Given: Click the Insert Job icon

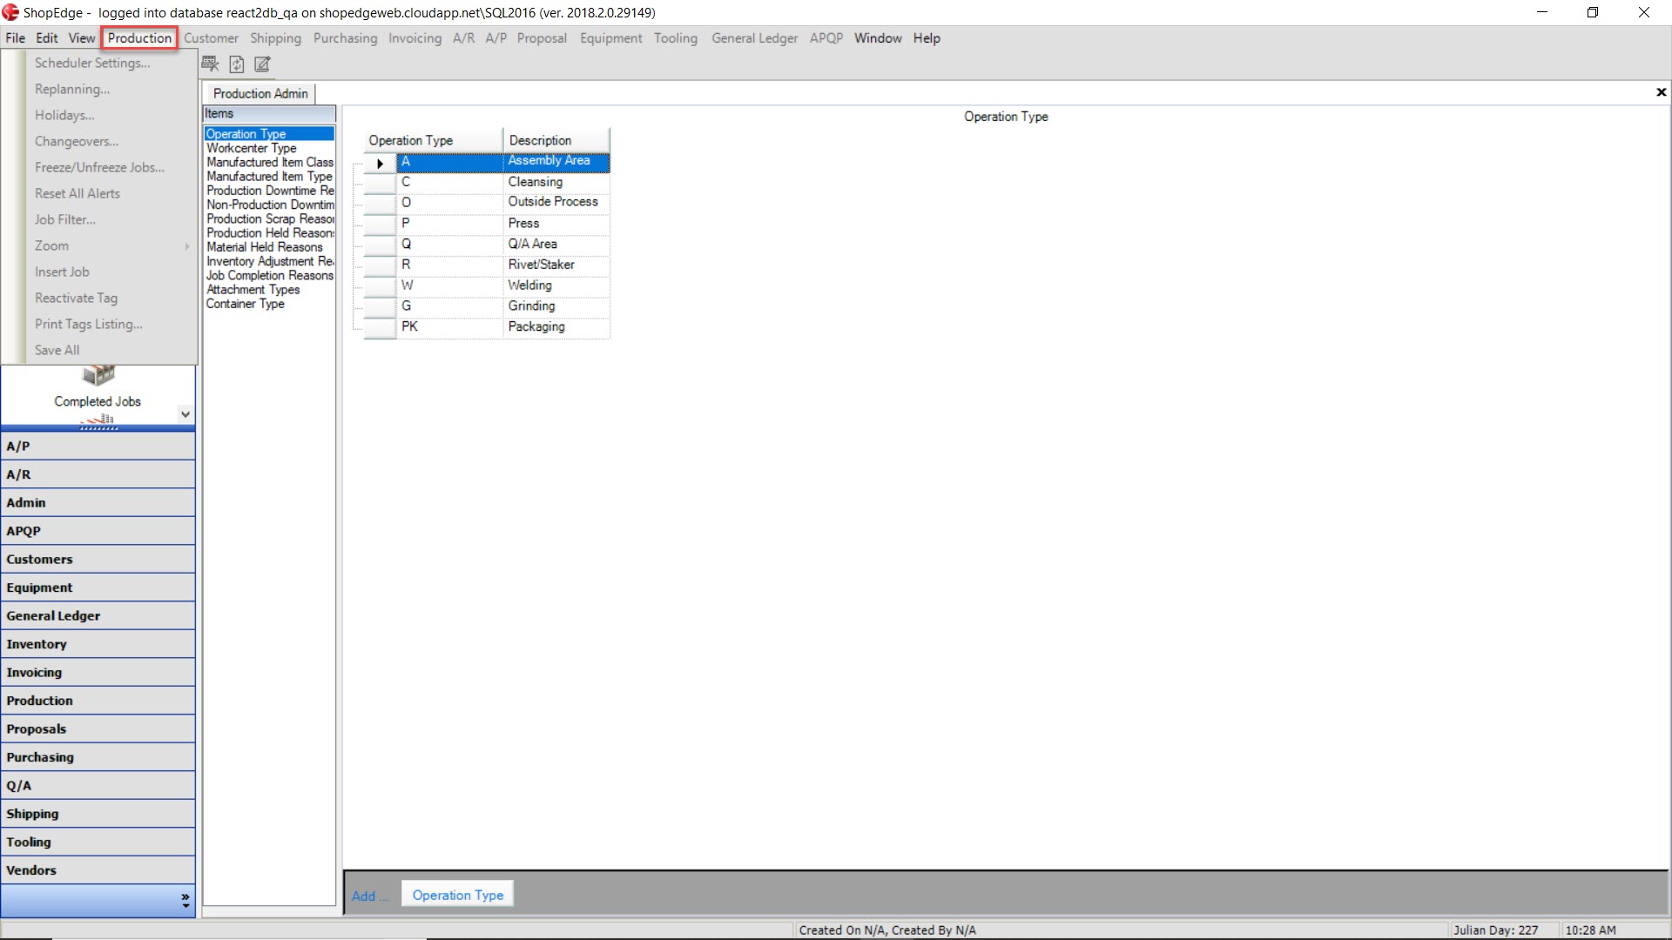Looking at the screenshot, I should 64,271.
